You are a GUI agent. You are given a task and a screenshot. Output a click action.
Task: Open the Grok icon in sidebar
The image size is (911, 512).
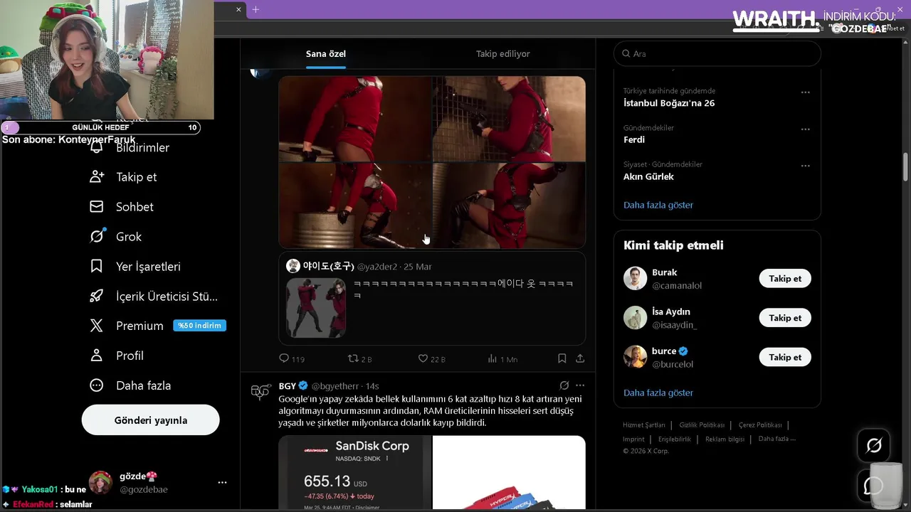pyautogui.click(x=97, y=236)
